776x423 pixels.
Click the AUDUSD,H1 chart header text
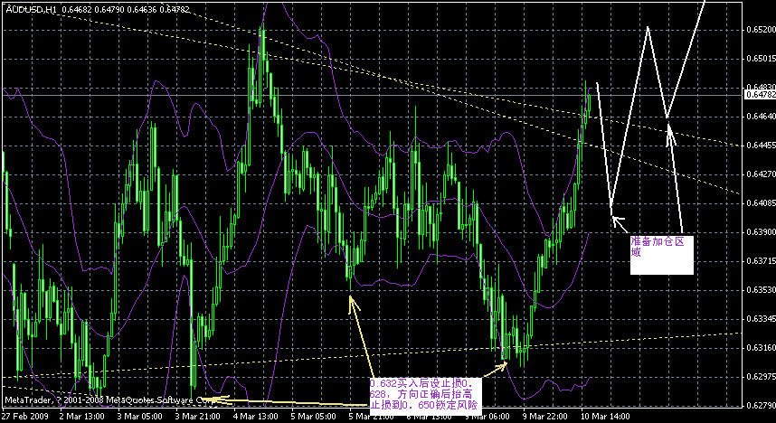pyautogui.click(x=98, y=9)
